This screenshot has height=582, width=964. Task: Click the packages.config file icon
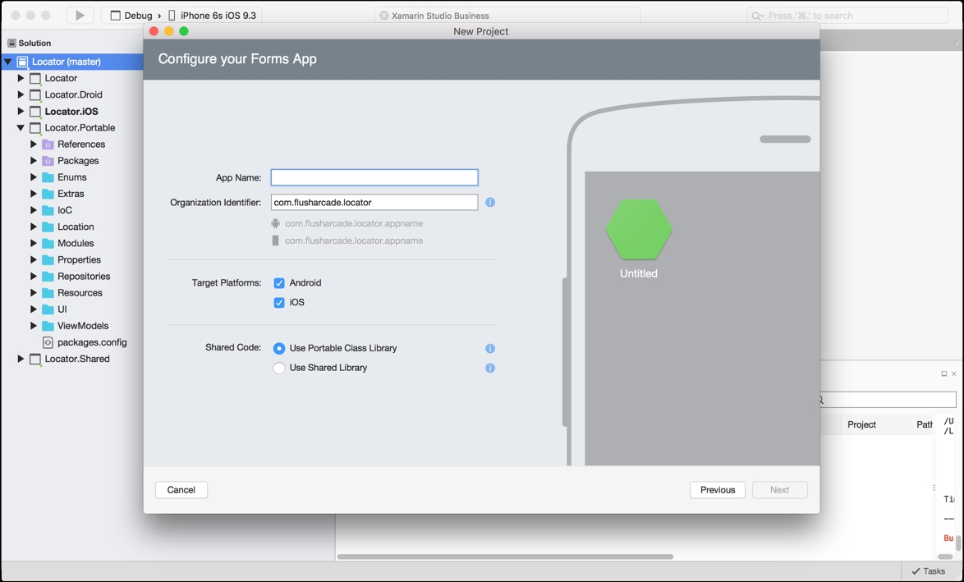point(48,343)
